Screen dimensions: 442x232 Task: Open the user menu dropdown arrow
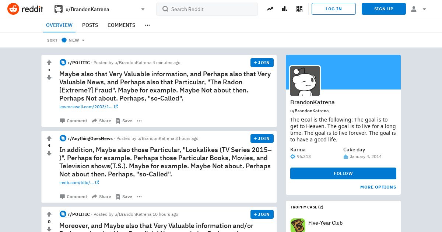424,9
